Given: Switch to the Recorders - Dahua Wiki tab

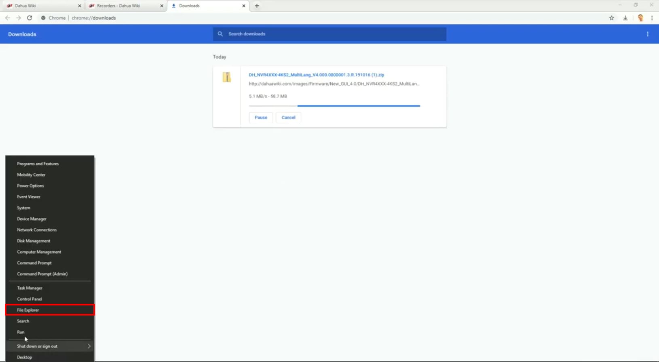Looking at the screenshot, I should tap(126, 6).
